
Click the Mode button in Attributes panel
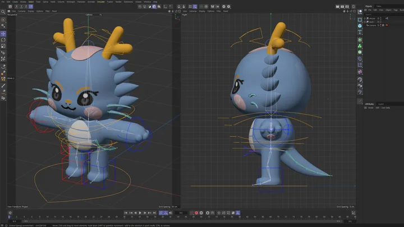click(x=370, y=108)
